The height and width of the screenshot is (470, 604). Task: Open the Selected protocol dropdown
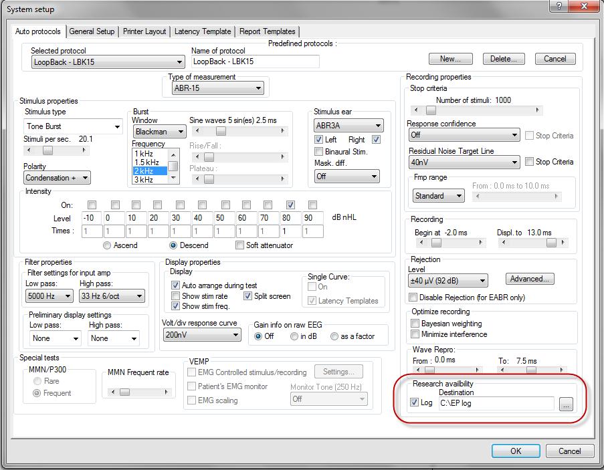coord(108,62)
